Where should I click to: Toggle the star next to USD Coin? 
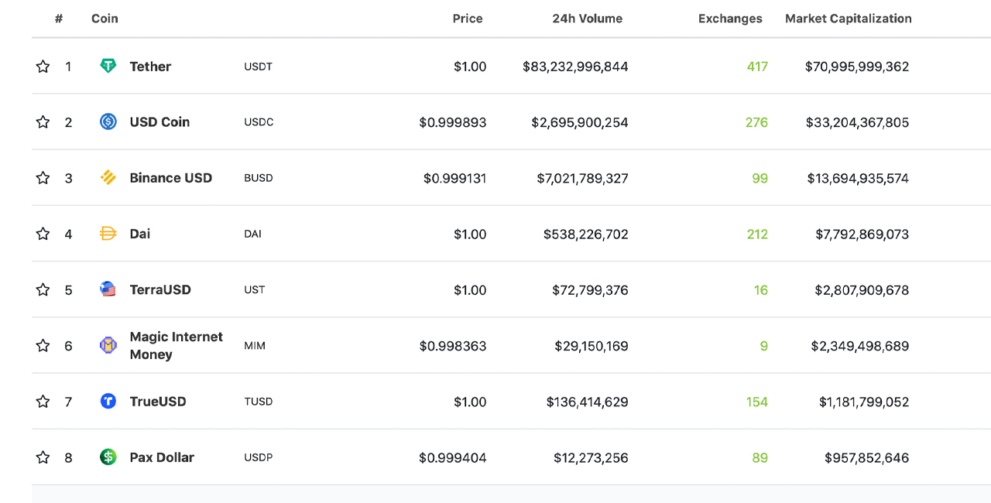pyautogui.click(x=43, y=122)
